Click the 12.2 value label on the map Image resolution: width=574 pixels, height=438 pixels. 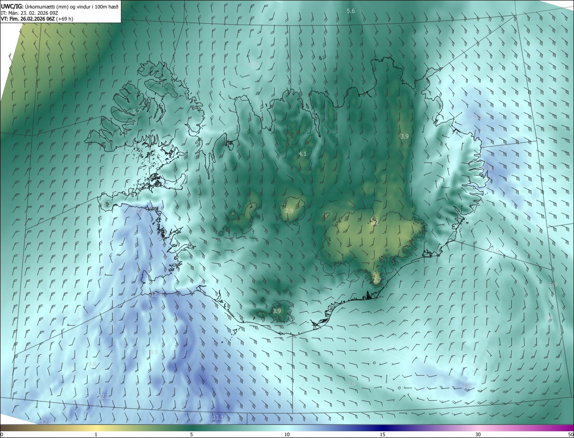point(104,396)
